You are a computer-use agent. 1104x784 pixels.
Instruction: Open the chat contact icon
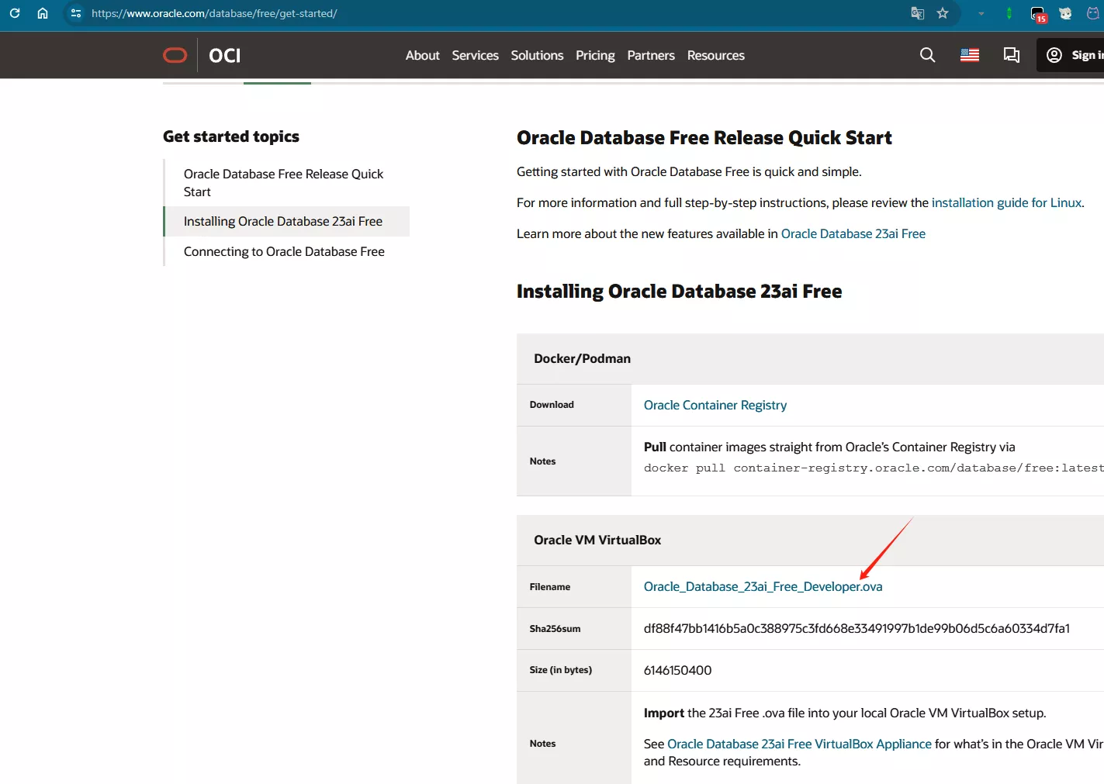(x=1011, y=55)
